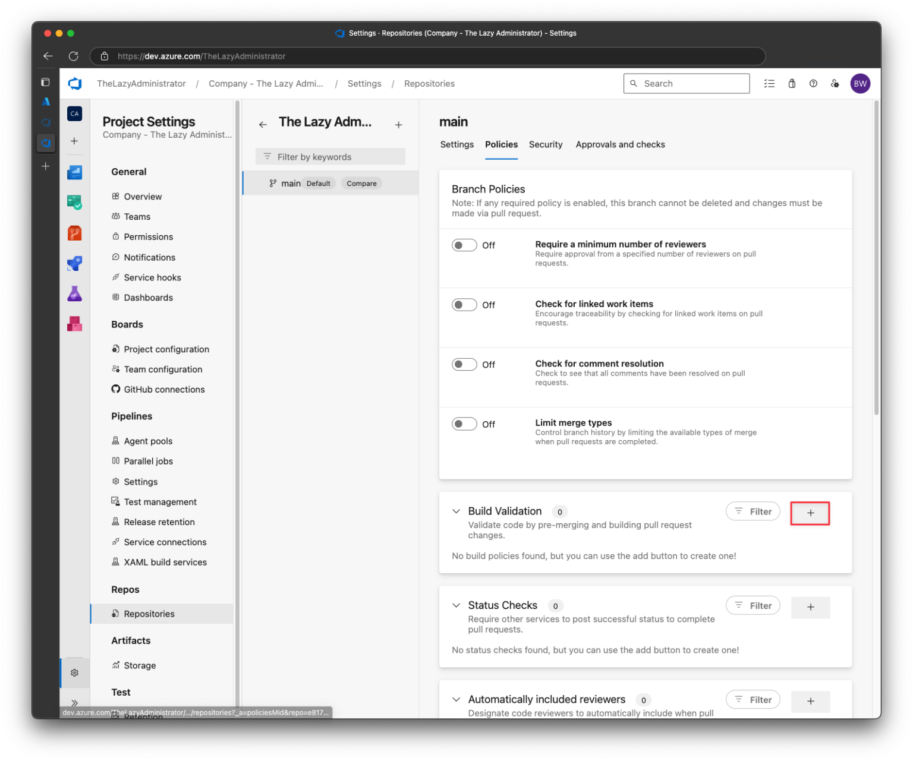This screenshot has width=913, height=761.
Task: Click the project settings gear icon
Action: click(x=74, y=672)
